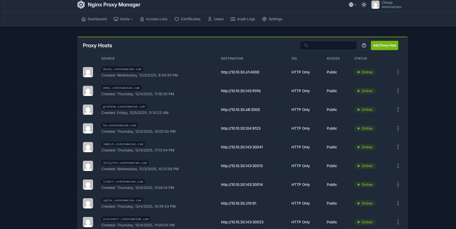The width and height of the screenshot is (456, 229).
Task: Open actions menu for immich.cedshomelab.com
Action: [x=398, y=147]
